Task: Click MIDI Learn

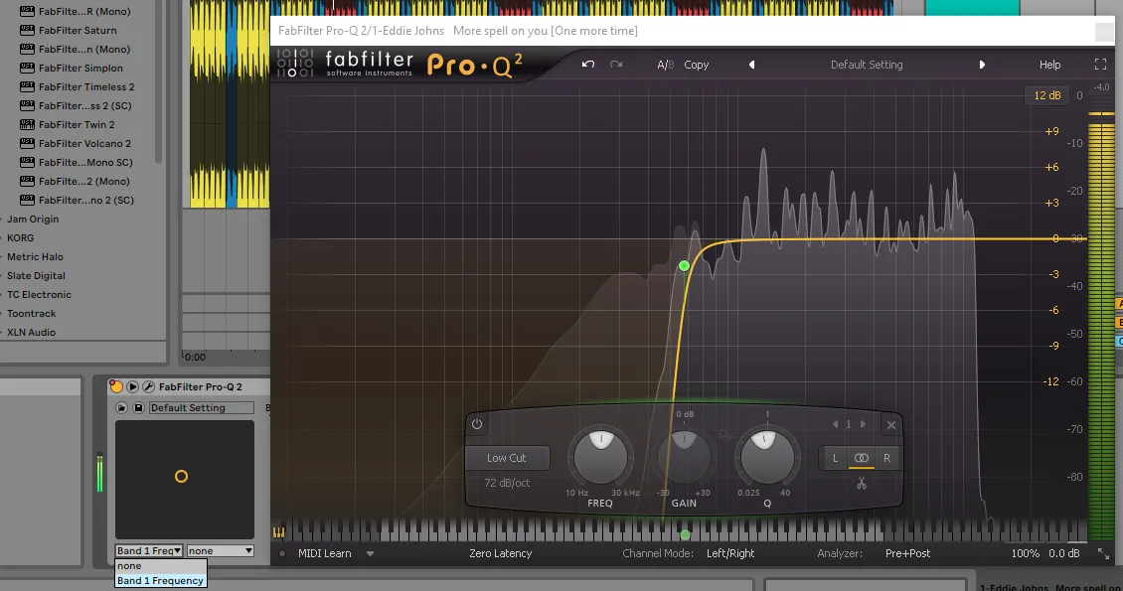Action: (x=324, y=553)
